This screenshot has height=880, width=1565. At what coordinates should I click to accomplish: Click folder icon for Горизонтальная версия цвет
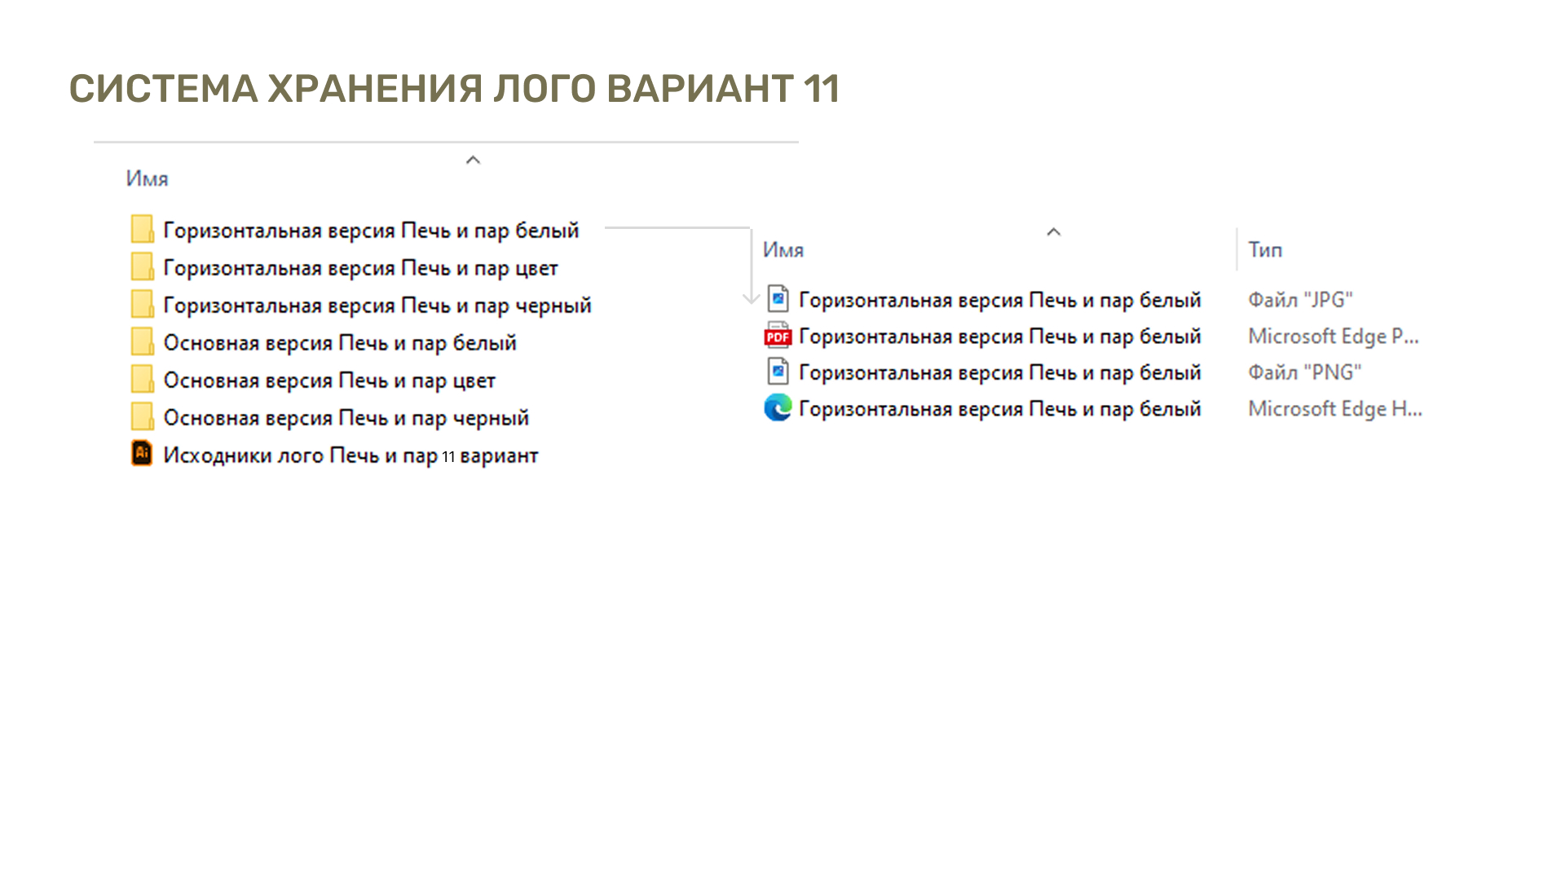coord(142,267)
